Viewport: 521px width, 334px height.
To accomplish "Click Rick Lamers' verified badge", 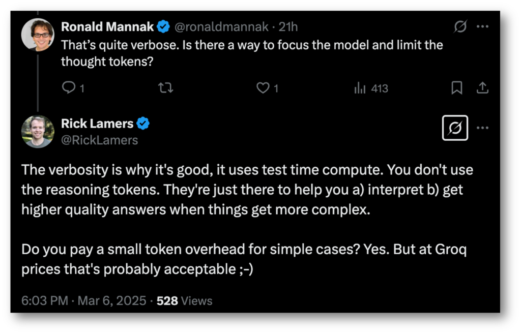I will click(x=143, y=124).
